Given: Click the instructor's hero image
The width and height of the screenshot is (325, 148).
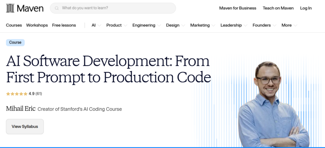Looking at the screenshot, I should (274, 105).
